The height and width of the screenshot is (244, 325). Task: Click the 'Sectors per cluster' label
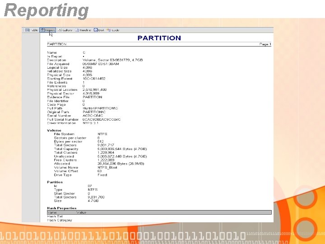coord(70,138)
